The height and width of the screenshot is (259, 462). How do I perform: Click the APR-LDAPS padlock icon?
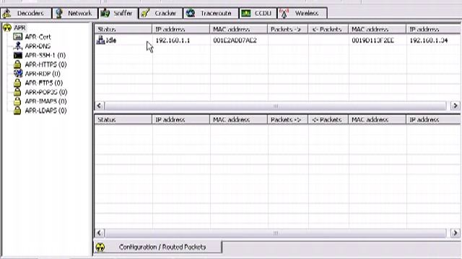click(17, 110)
